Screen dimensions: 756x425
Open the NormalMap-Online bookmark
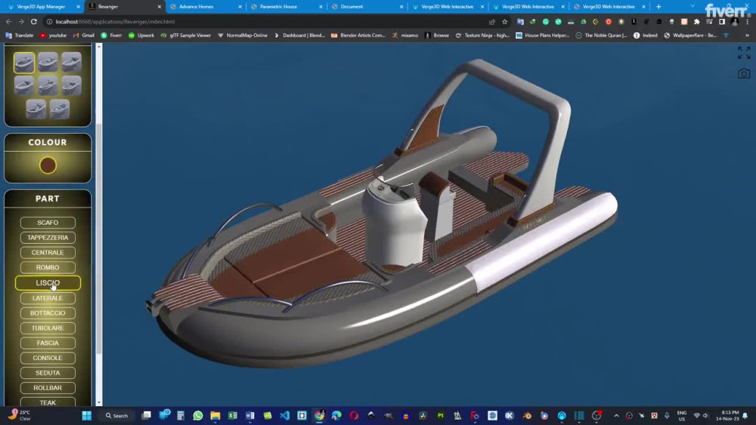[243, 35]
